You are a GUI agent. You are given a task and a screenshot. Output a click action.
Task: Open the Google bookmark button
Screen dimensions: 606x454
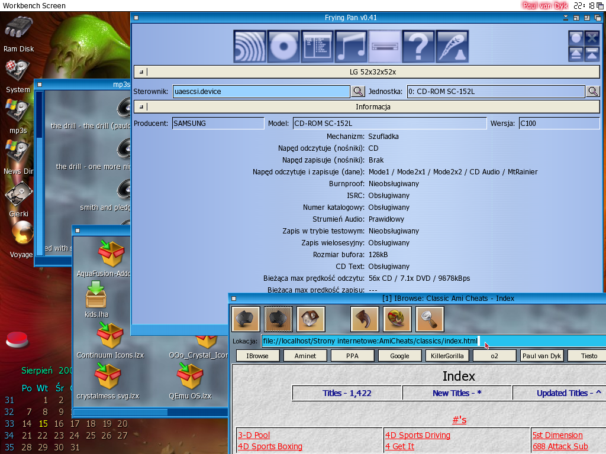(399, 355)
